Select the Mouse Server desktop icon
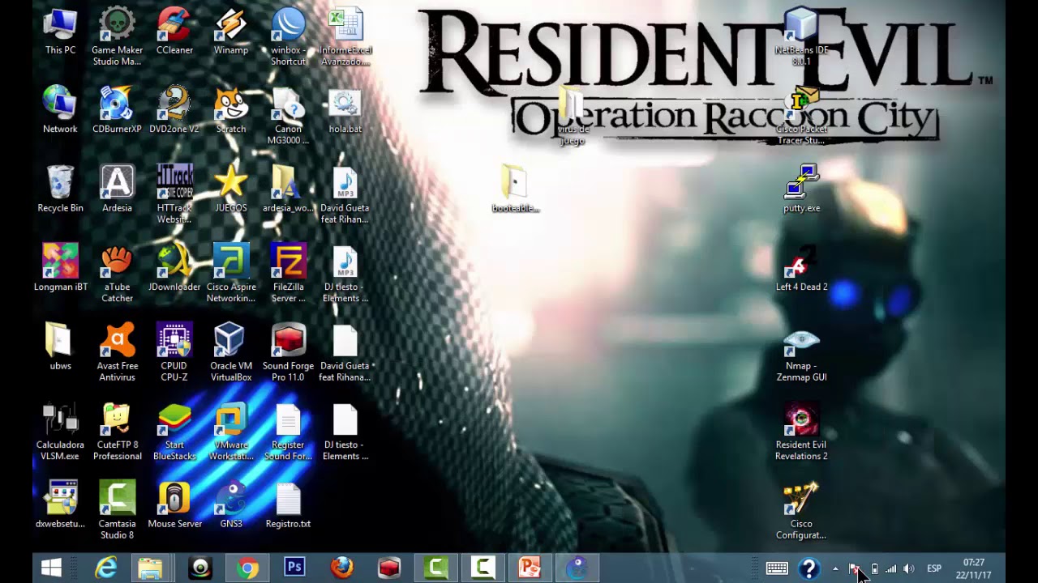 [x=174, y=505]
